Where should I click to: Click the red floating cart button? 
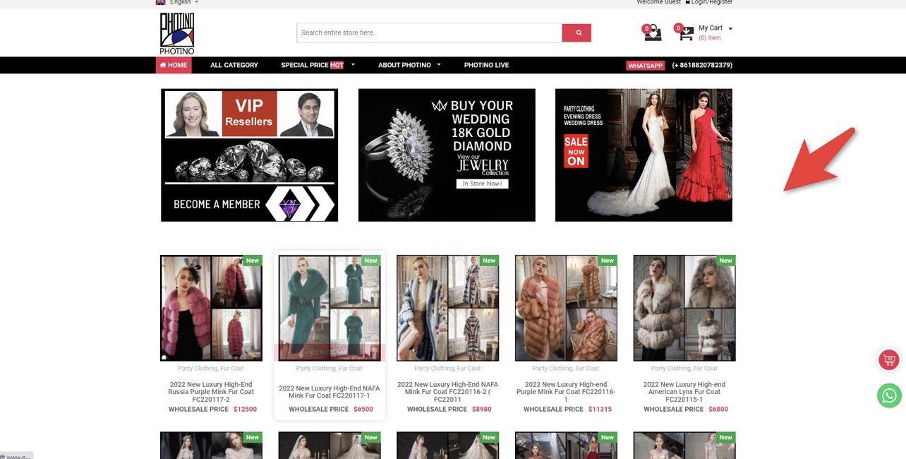(889, 360)
